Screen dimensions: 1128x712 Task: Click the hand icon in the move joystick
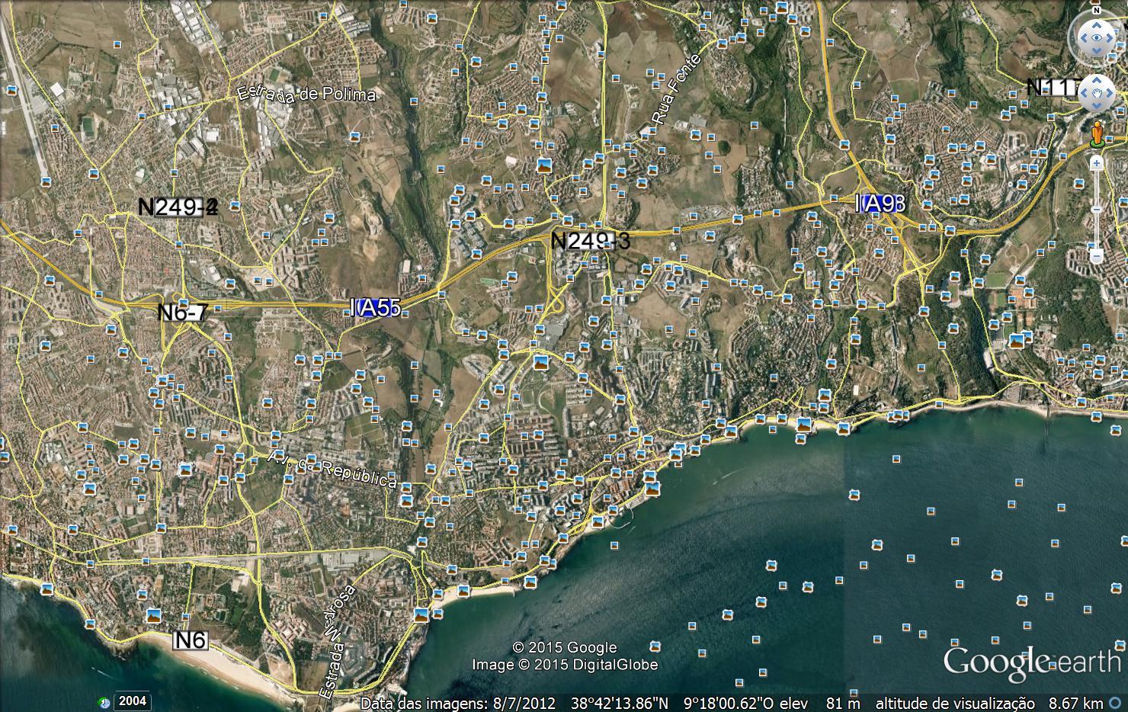point(1097,93)
